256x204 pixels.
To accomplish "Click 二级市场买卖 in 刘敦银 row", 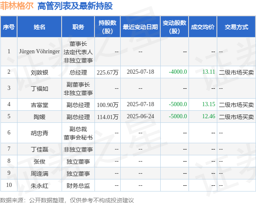I will point(236,72).
